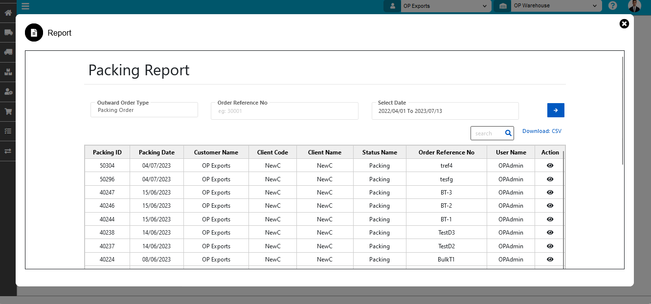View details of packing ID 50304

coord(550,166)
